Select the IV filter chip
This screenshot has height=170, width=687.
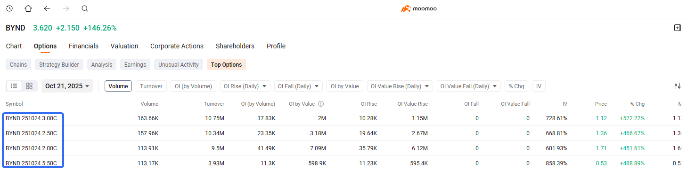[539, 86]
